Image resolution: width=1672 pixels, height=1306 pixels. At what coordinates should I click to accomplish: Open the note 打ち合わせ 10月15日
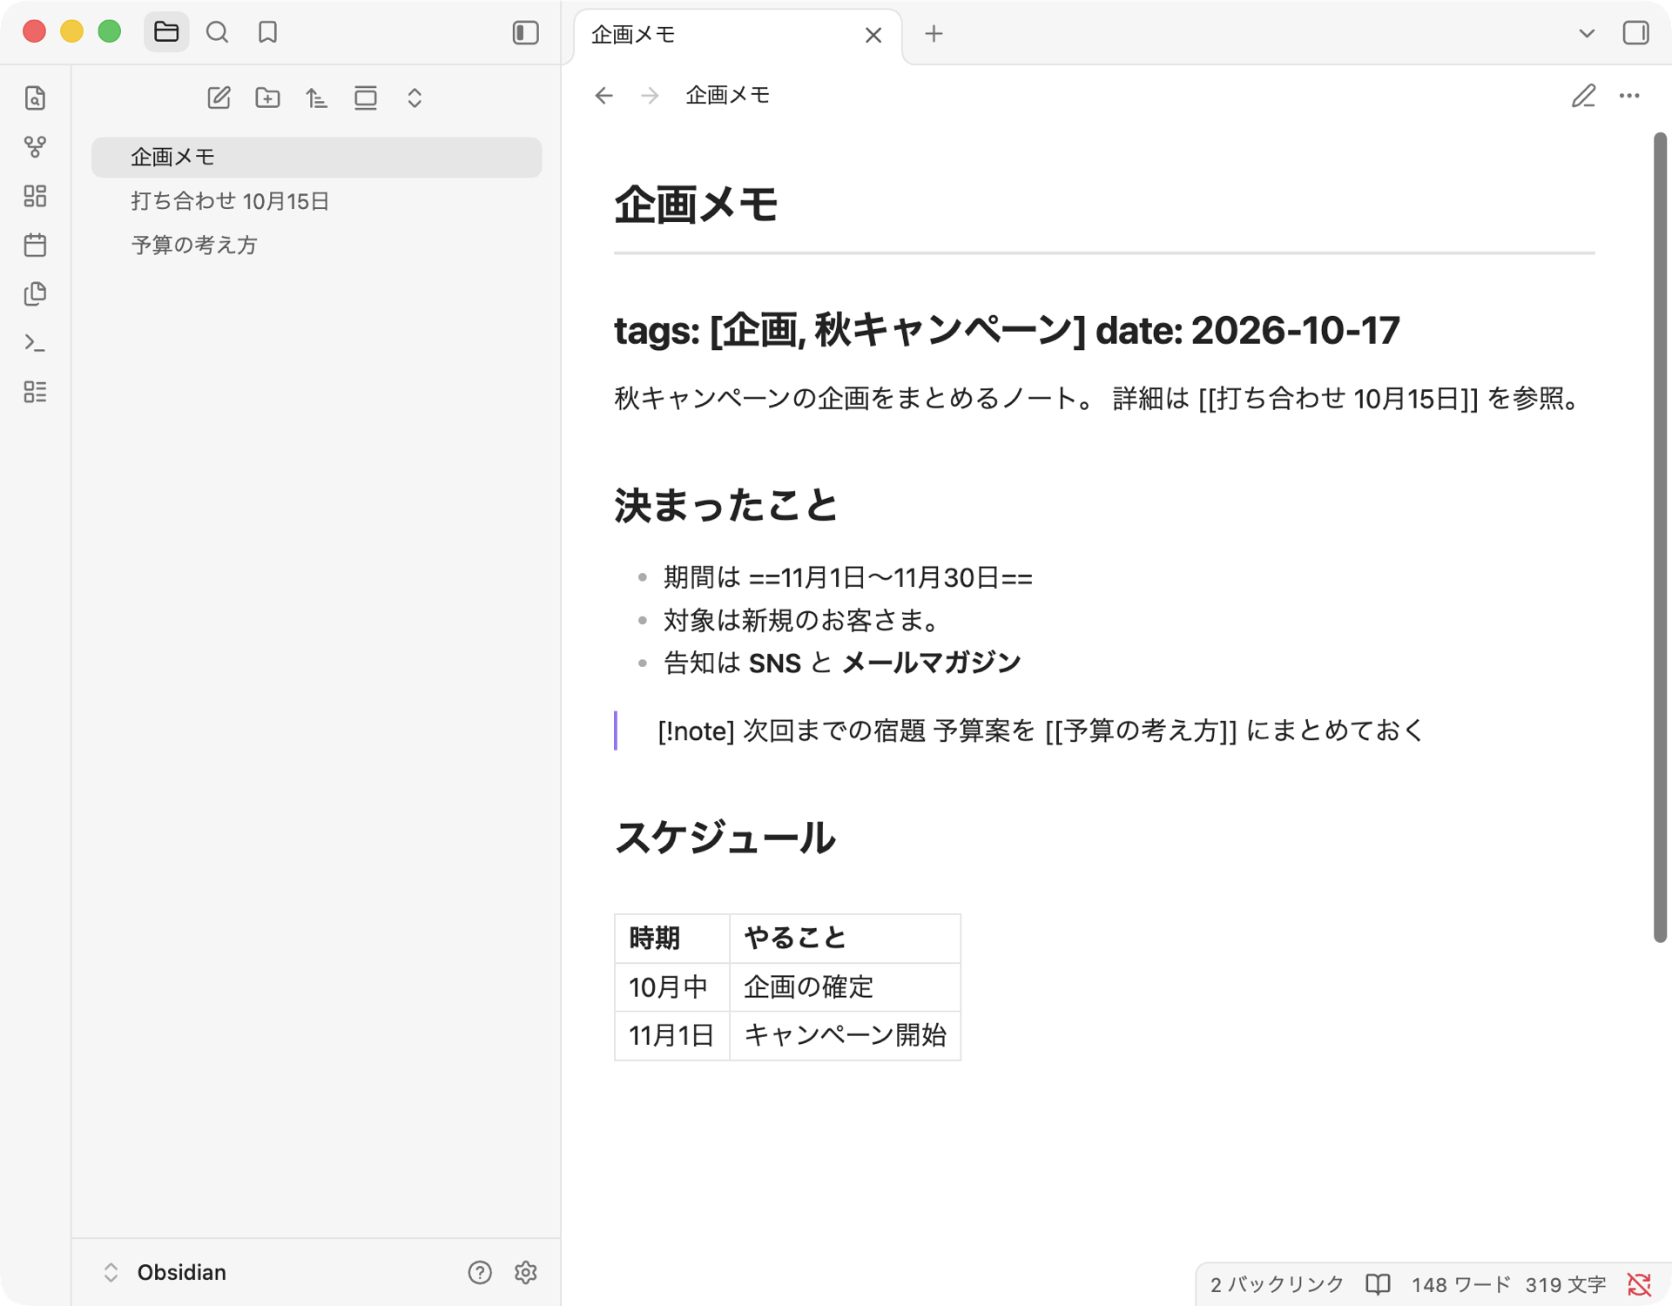point(316,201)
